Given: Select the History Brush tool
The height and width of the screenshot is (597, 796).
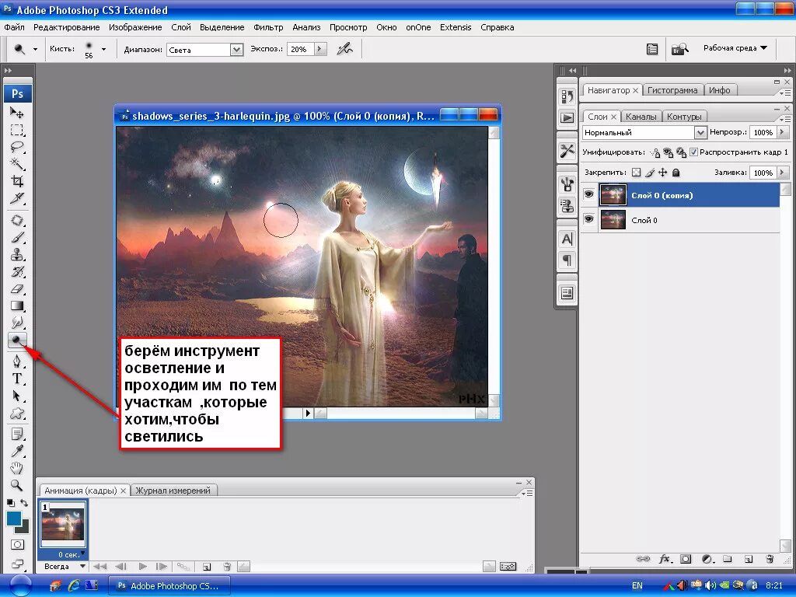Looking at the screenshot, I should click(x=17, y=272).
